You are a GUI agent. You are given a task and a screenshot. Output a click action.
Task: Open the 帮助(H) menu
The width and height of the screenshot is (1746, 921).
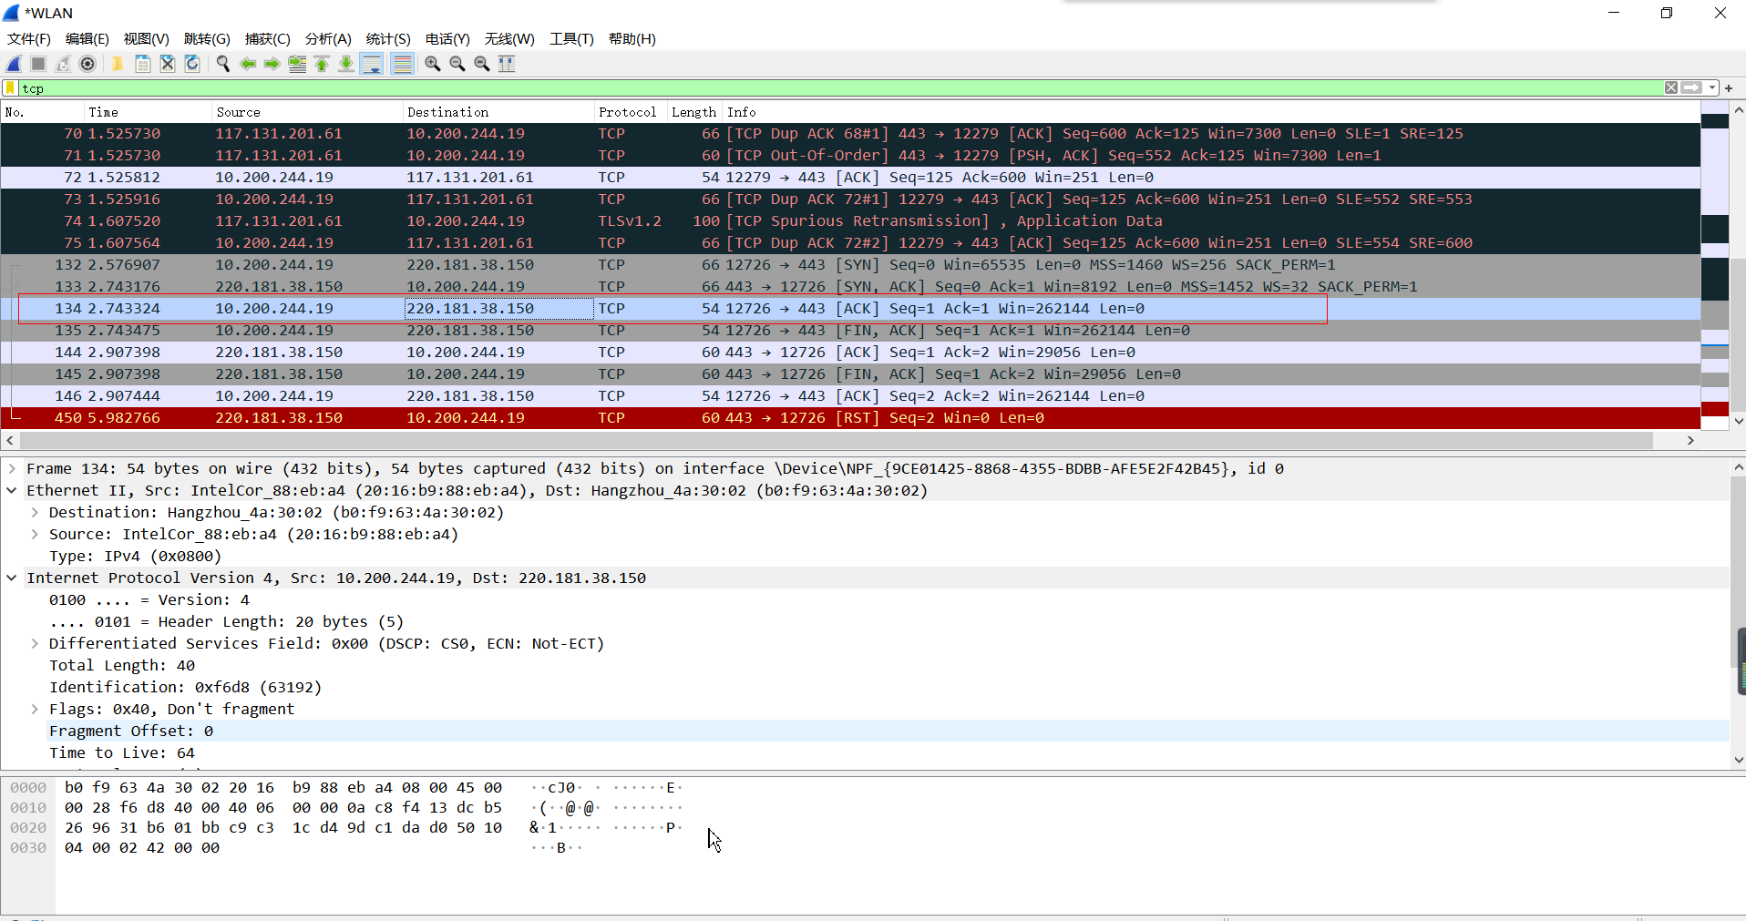click(x=632, y=39)
